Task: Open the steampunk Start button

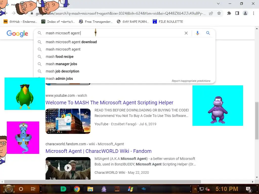Action: [9, 189]
